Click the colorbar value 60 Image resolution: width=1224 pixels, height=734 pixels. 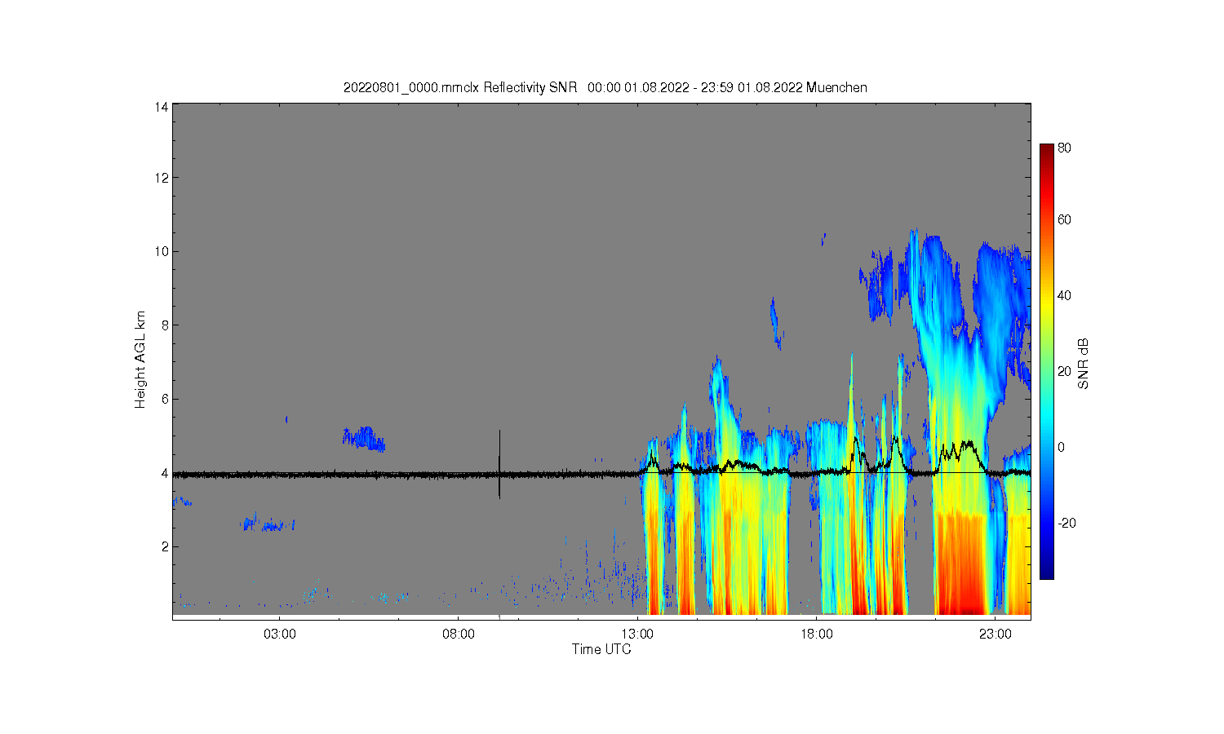[1064, 219]
